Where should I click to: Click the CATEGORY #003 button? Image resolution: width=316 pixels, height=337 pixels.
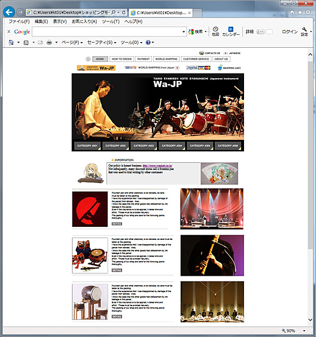(x=144, y=145)
